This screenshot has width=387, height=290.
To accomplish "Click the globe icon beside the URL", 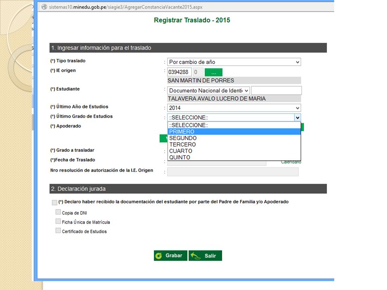I will tap(44, 7).
